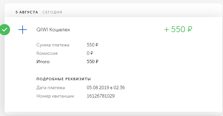Select the 550 ₽ value beside Сумма платежа
The image size is (223, 116).
click(x=93, y=45)
